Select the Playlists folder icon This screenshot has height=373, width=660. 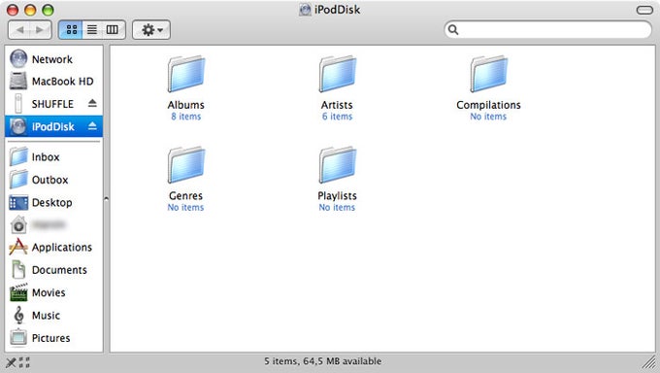(337, 165)
